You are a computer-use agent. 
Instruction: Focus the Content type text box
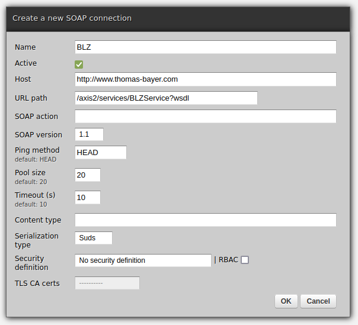[205, 220]
